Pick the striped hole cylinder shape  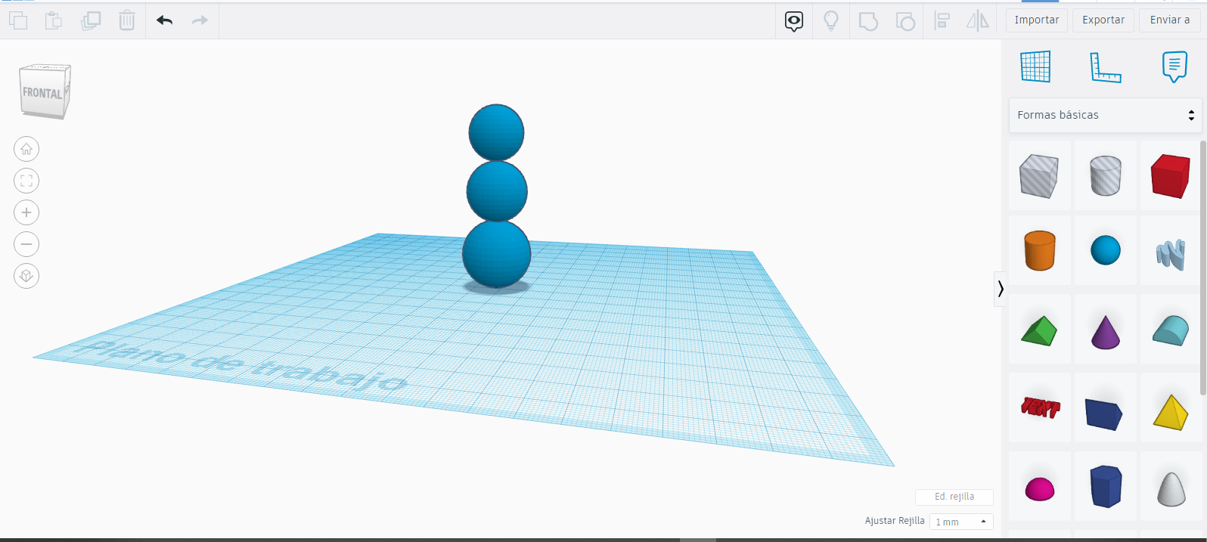[x=1106, y=175]
